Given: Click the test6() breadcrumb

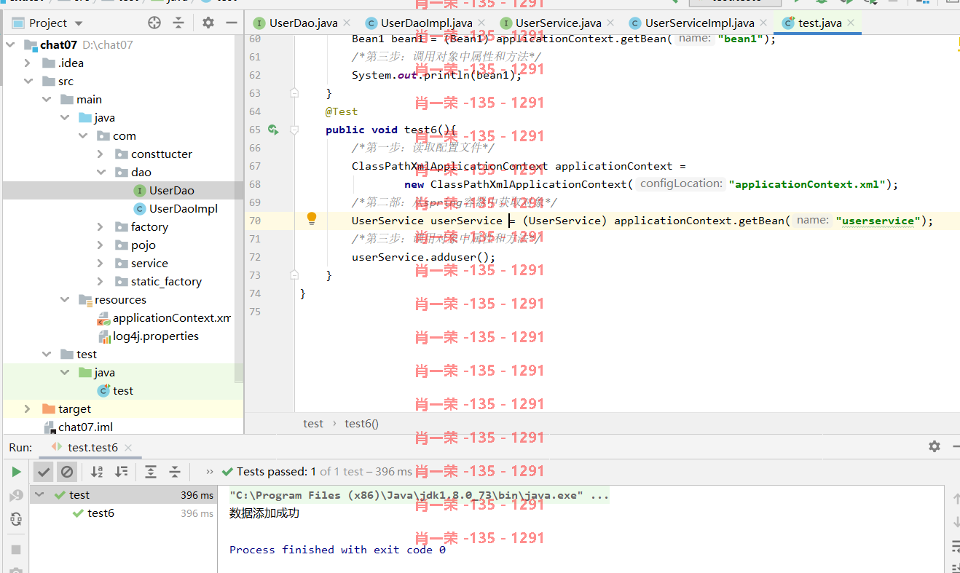Looking at the screenshot, I should [x=362, y=423].
